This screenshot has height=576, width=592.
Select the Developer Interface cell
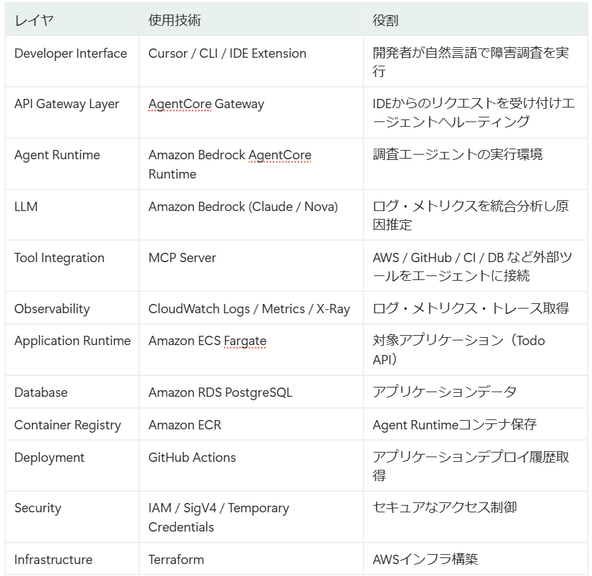tap(70, 54)
